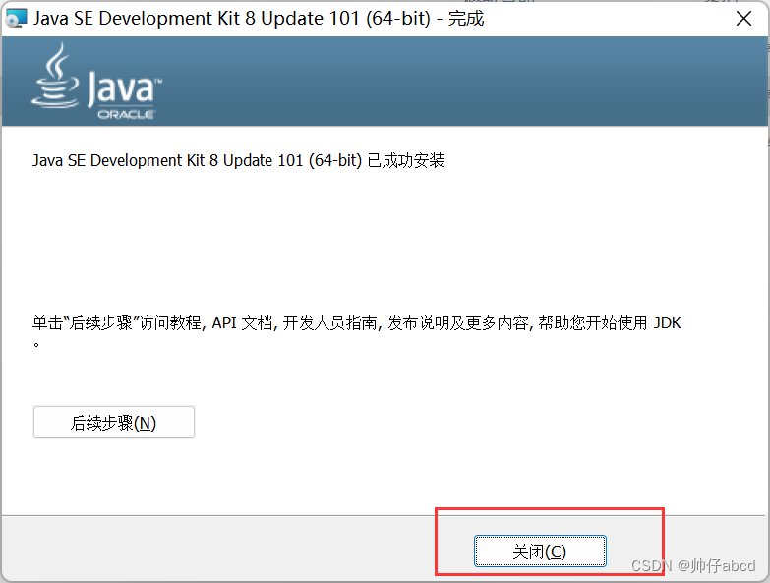Click the paragraph starting with 单击"后续步骤"访问教程
This screenshot has width=770, height=583.
click(357, 330)
